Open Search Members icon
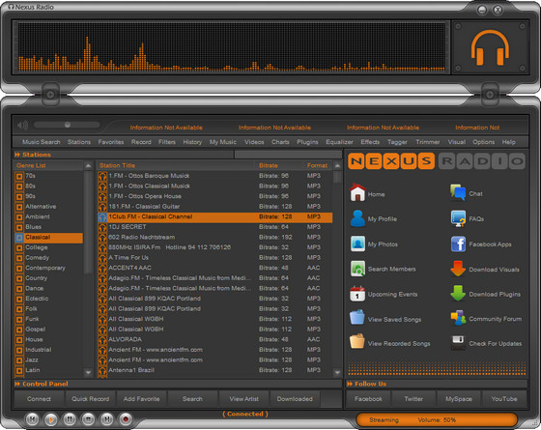 click(x=357, y=269)
